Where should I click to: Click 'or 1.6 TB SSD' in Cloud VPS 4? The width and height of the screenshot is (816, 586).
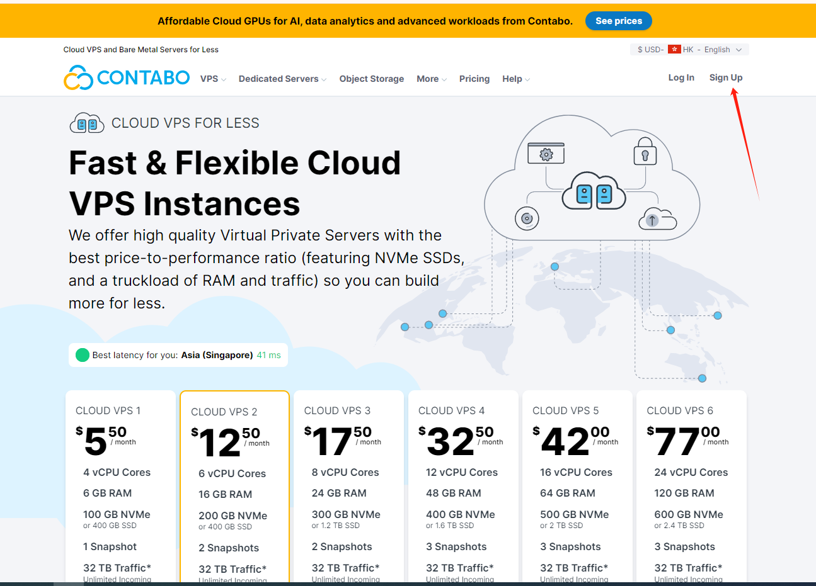tap(450, 526)
